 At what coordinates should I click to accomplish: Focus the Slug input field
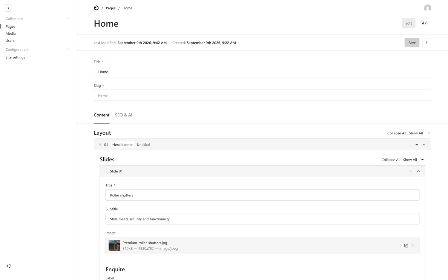click(x=262, y=96)
